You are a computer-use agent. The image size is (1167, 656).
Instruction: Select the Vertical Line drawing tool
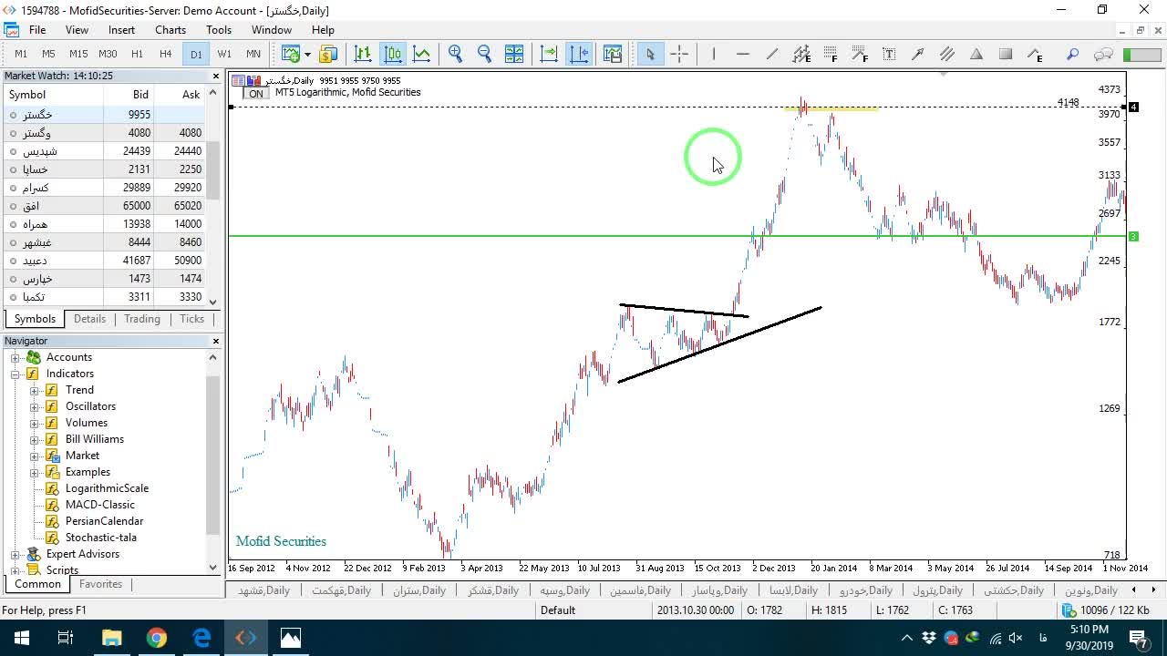pos(714,54)
